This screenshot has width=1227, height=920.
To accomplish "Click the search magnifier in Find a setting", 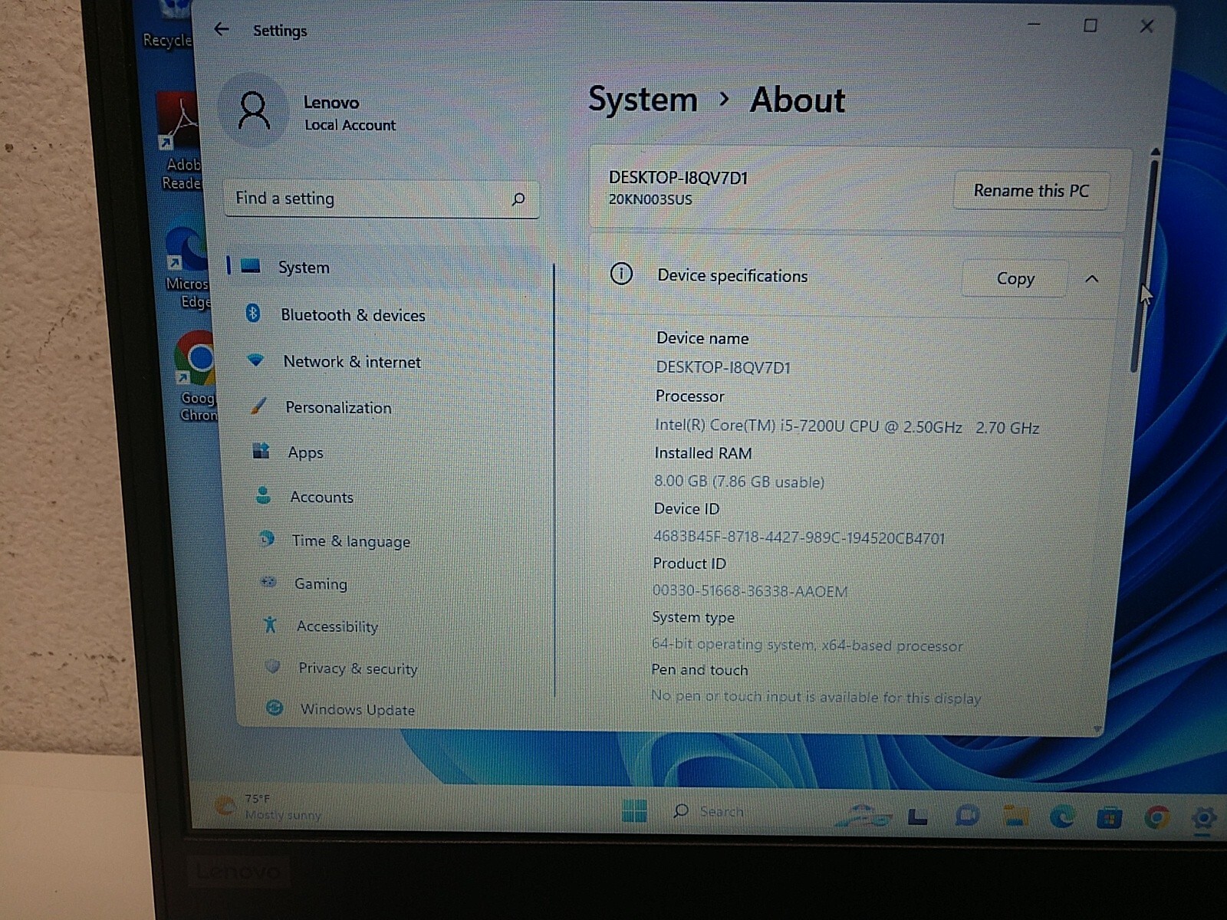I will click(518, 199).
